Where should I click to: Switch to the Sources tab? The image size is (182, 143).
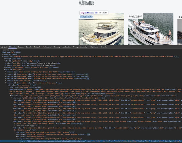click(21, 47)
